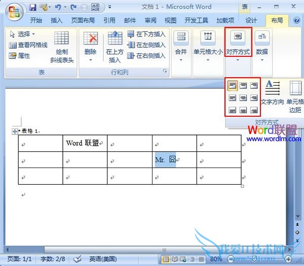The width and height of the screenshot is (304, 266).
Task: Switch to Web Layout view
Action: tap(183, 259)
